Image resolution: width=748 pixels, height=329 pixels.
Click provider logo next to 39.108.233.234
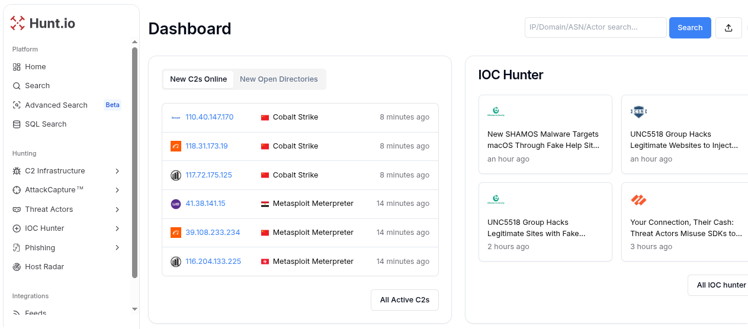[176, 233]
